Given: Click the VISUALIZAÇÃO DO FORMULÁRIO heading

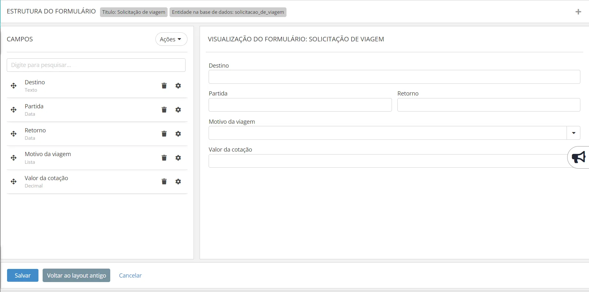Looking at the screenshot, I should [296, 39].
